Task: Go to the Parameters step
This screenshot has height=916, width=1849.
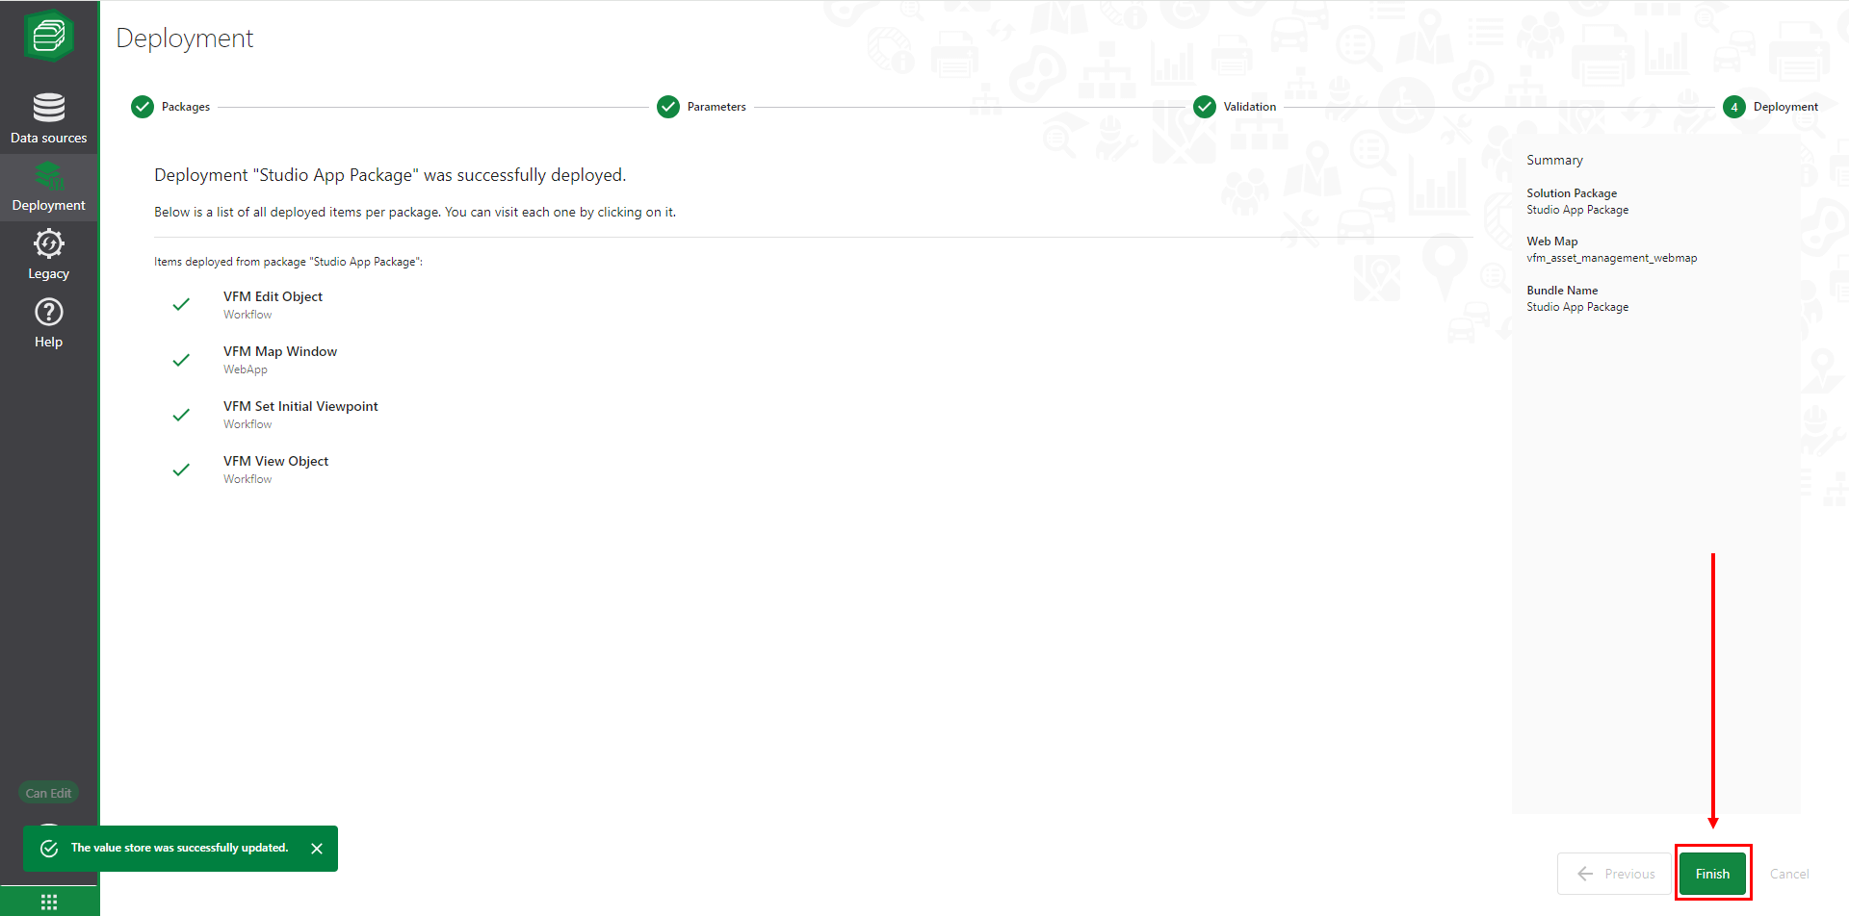Action: point(668,107)
